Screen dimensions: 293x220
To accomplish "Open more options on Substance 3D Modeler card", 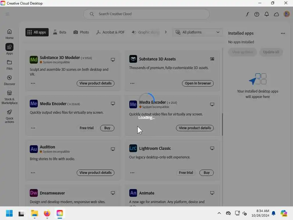I will click(x=33, y=83).
